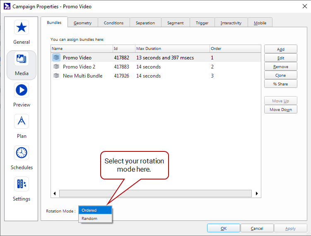Open the Preview play icon
311x236 pixels.
(22, 90)
